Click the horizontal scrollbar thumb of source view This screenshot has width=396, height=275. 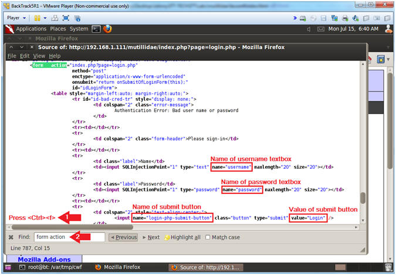click(x=72, y=228)
